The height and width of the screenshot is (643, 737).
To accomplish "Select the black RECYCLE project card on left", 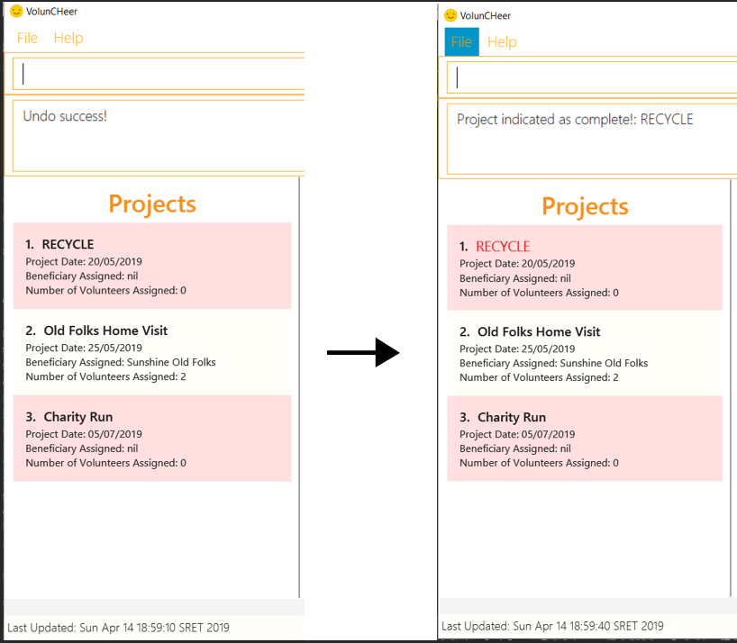I will 151,267.
